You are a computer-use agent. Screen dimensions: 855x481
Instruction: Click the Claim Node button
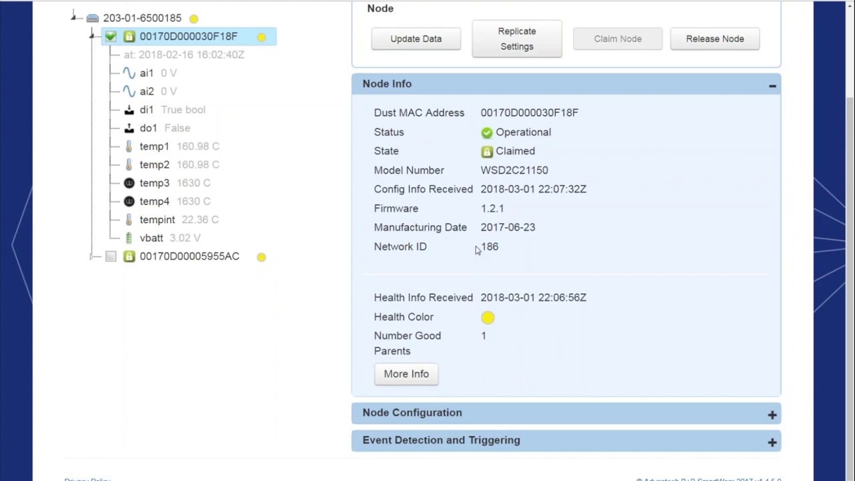tap(618, 39)
